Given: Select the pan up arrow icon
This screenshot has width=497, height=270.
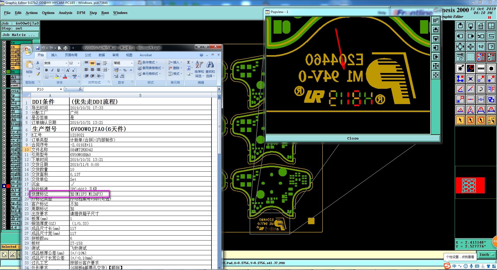Looking at the screenshot, I should [460, 26].
